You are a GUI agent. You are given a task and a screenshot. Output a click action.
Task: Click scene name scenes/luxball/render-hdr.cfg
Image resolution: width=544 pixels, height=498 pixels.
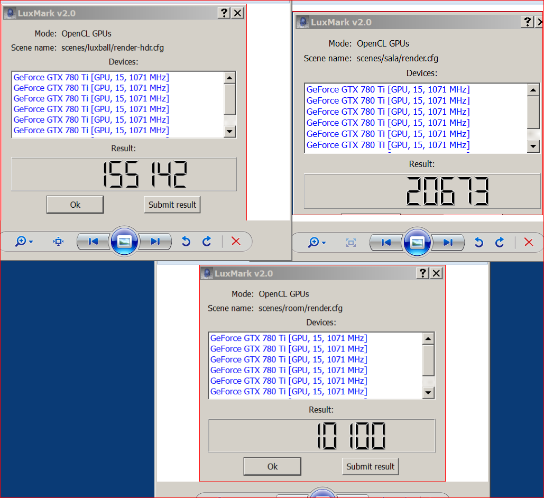(113, 48)
